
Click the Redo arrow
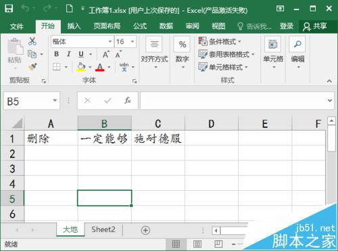[47, 9]
